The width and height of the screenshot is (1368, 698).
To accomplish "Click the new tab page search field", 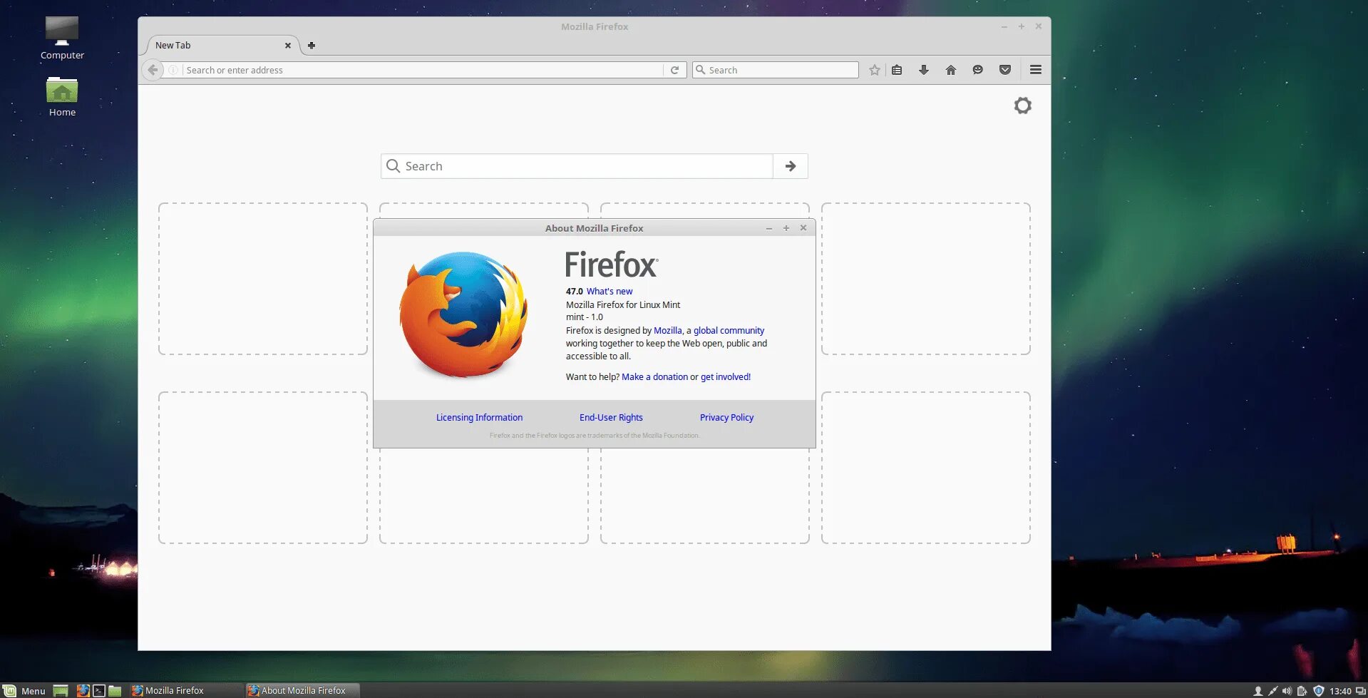I will [577, 166].
